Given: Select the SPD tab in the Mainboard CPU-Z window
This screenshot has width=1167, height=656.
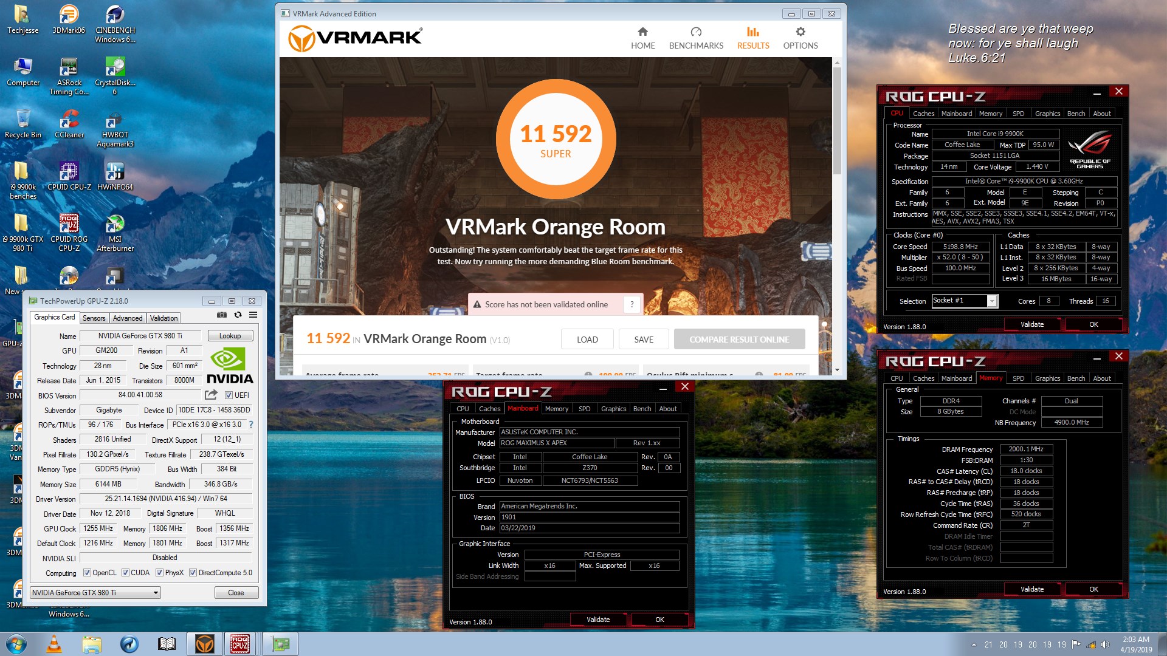Looking at the screenshot, I should (584, 409).
